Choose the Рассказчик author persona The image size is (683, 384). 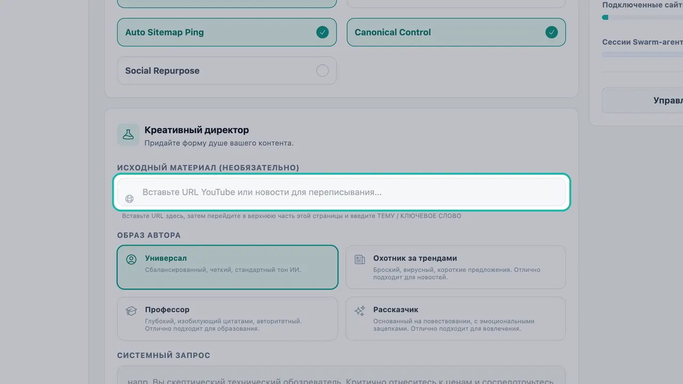pyautogui.click(x=456, y=318)
